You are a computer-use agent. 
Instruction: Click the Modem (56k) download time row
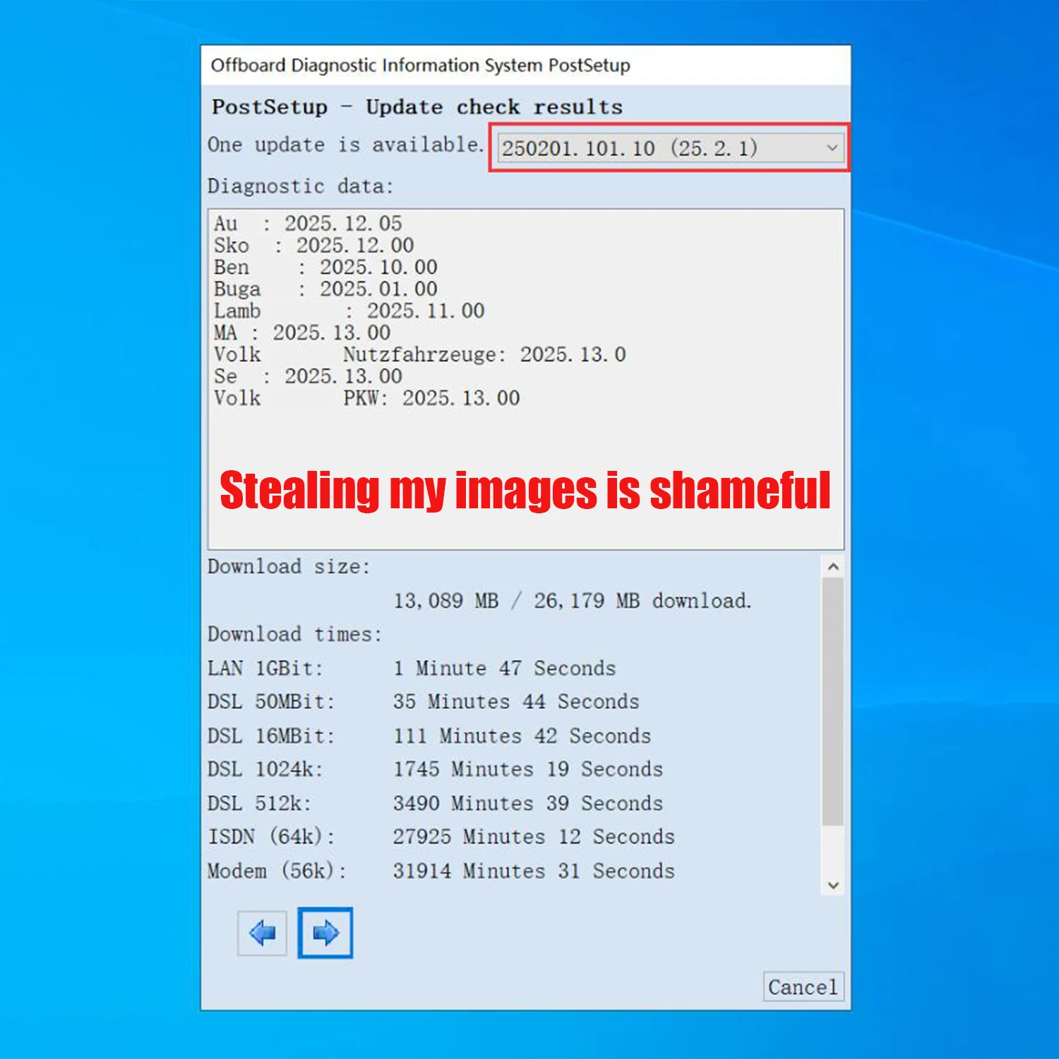coord(441,870)
